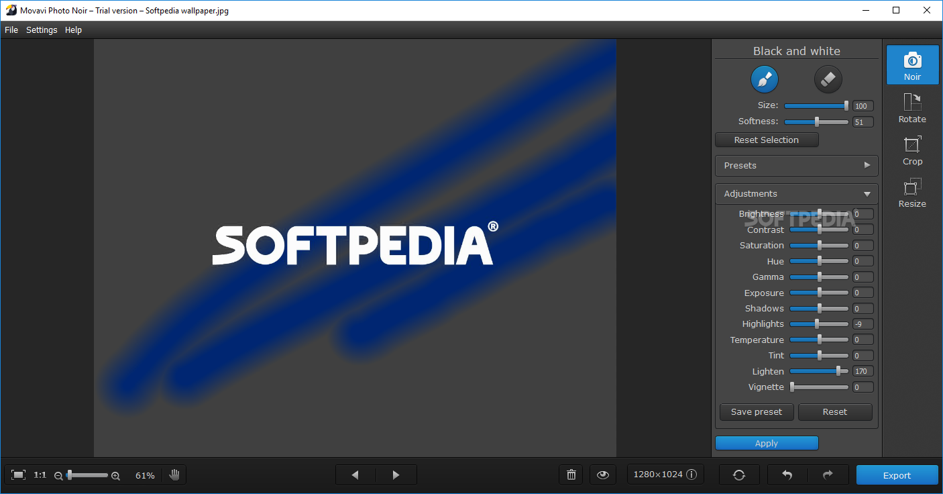
Task: Click the Gamma slider
Action: (819, 277)
